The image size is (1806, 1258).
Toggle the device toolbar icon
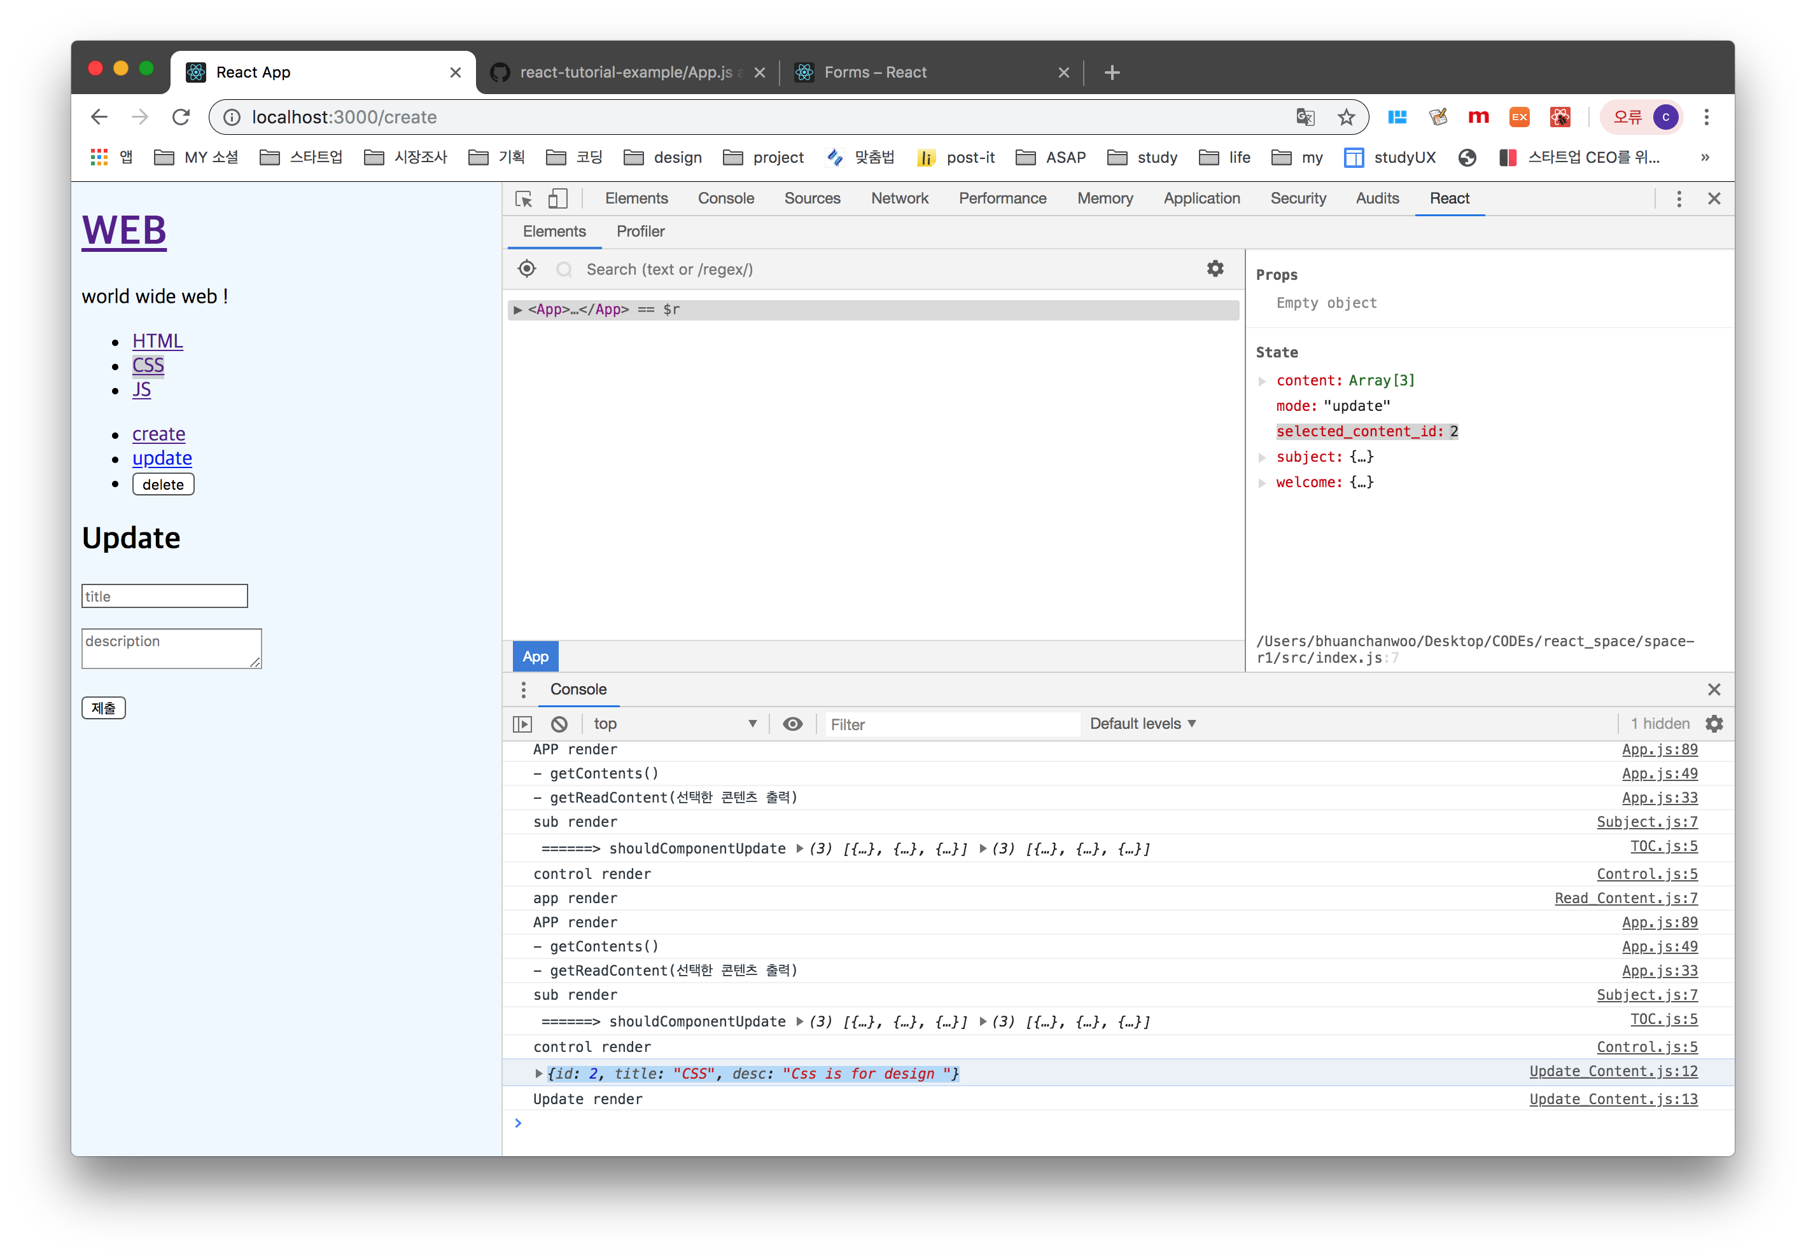click(x=557, y=199)
